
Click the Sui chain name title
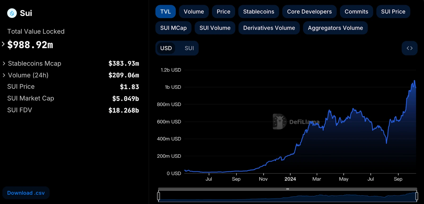tap(26, 13)
